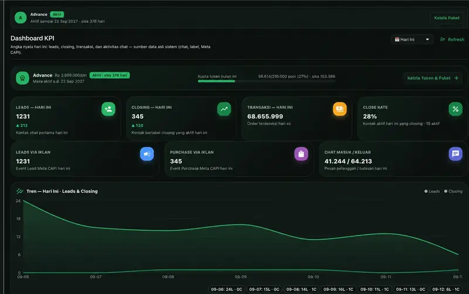
Task: Click the transaction value 68.655.999
Action: click(x=265, y=116)
